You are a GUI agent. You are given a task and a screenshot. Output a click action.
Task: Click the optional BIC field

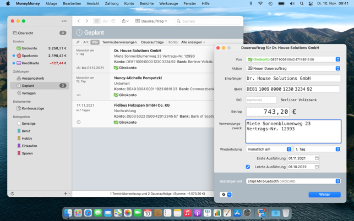261,100
